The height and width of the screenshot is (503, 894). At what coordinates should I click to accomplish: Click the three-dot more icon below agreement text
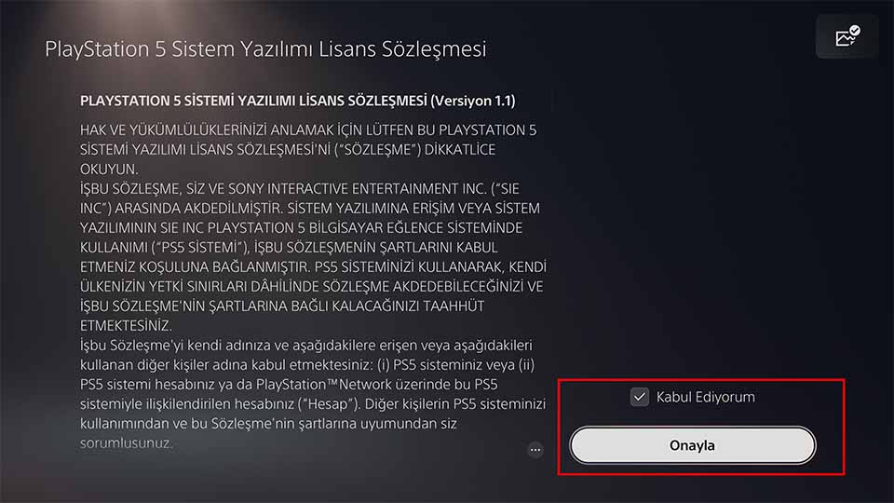(x=535, y=449)
